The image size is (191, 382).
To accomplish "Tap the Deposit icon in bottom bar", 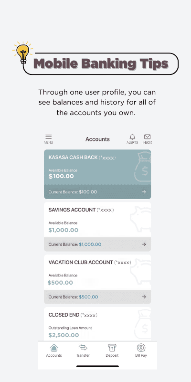I will tap(112, 348).
